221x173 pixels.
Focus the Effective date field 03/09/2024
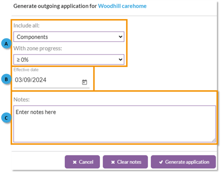(51, 80)
